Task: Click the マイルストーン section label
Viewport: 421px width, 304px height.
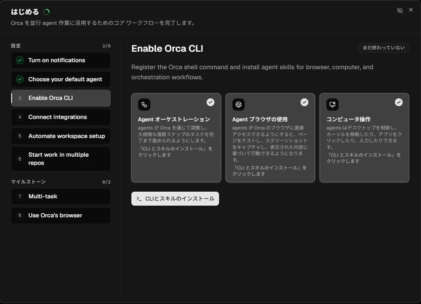Action: tap(28, 182)
